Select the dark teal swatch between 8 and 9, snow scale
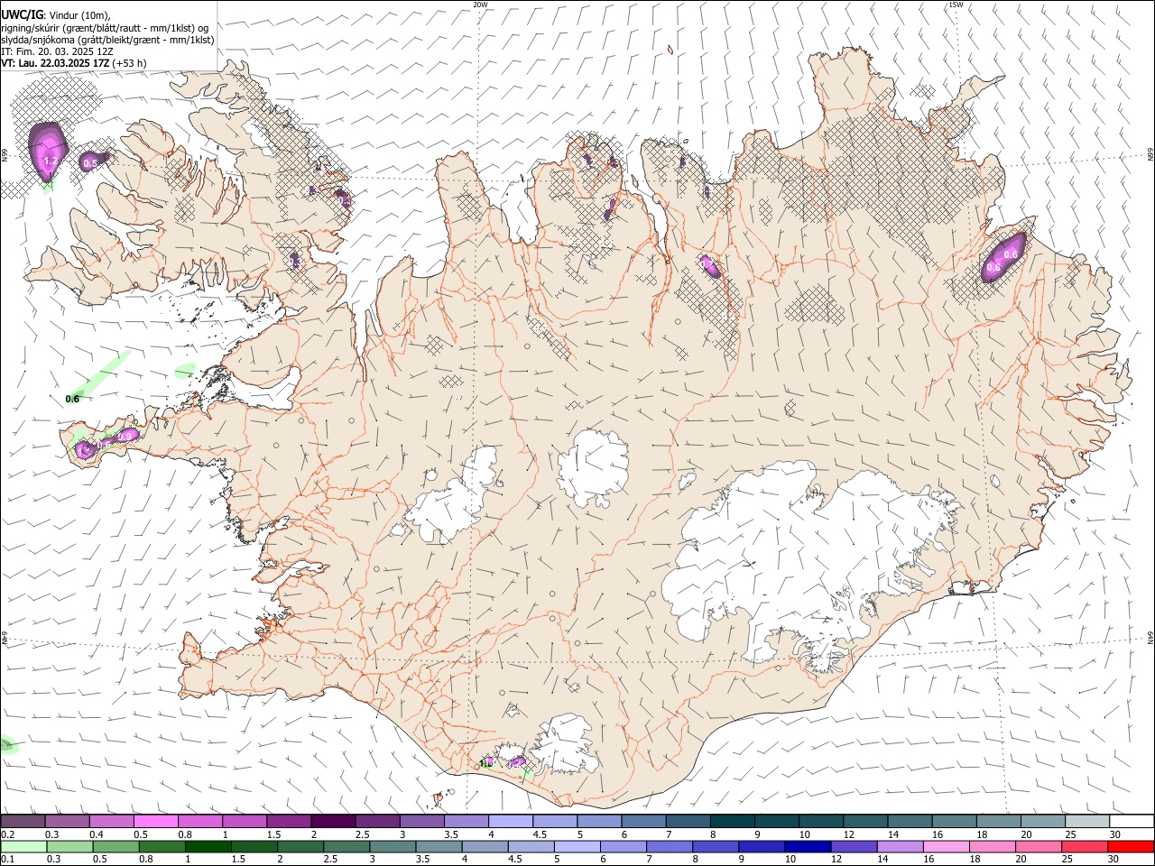 [x=731, y=821]
